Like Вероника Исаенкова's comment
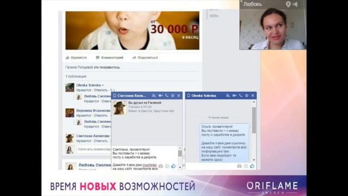The image size is (348, 196). pos(84,115)
